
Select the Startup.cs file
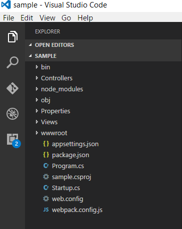[103, 188]
